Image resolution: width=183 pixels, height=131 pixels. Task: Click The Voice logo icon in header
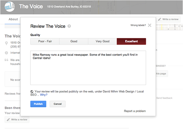pyautogui.click(x=10, y=7)
